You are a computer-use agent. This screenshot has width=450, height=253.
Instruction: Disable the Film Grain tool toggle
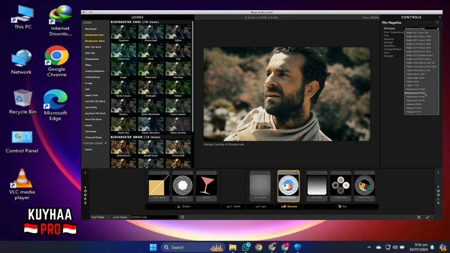pyautogui.click(x=326, y=173)
